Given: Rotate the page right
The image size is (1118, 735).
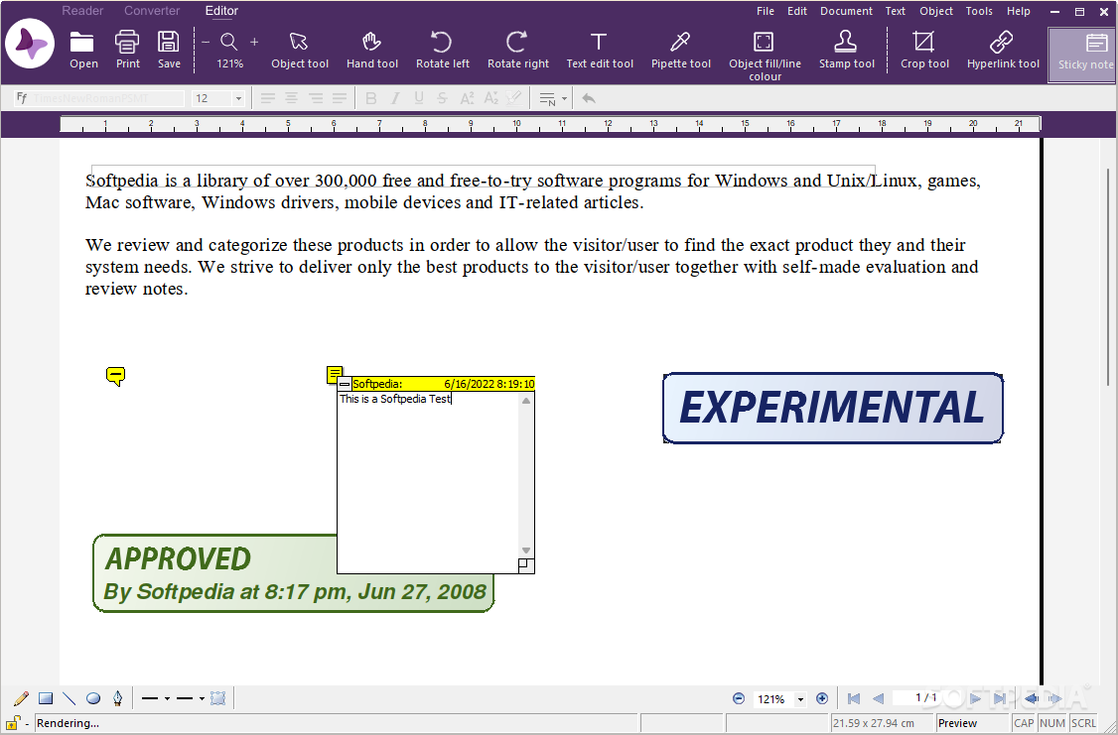Looking at the screenshot, I should point(517,50).
